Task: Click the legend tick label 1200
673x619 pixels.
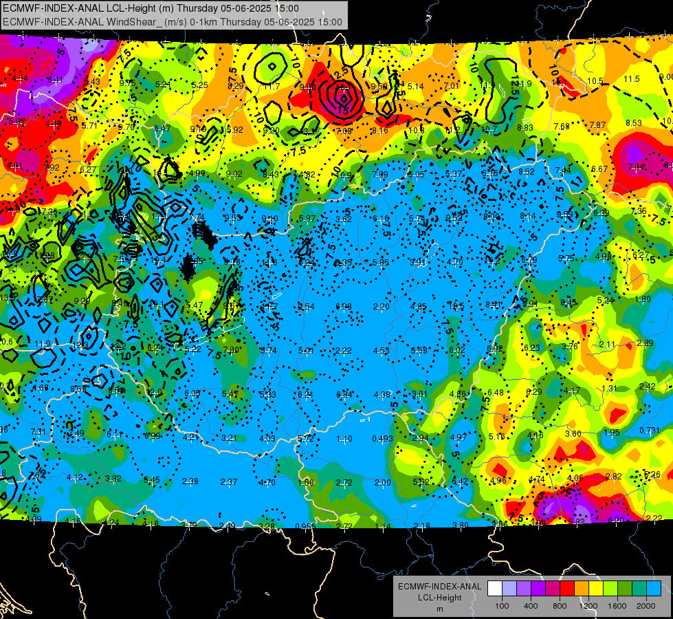Action: point(588,606)
